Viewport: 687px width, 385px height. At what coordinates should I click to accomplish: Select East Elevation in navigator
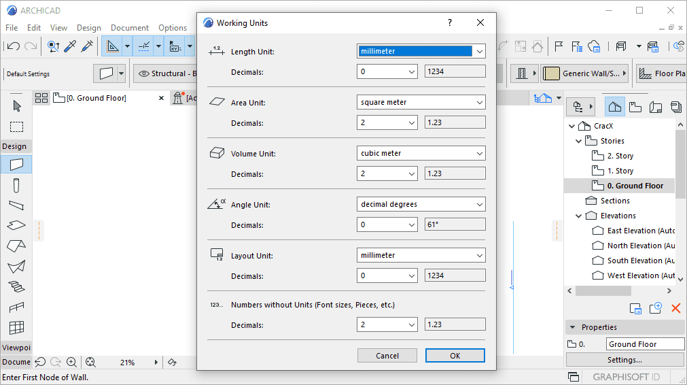pos(641,231)
